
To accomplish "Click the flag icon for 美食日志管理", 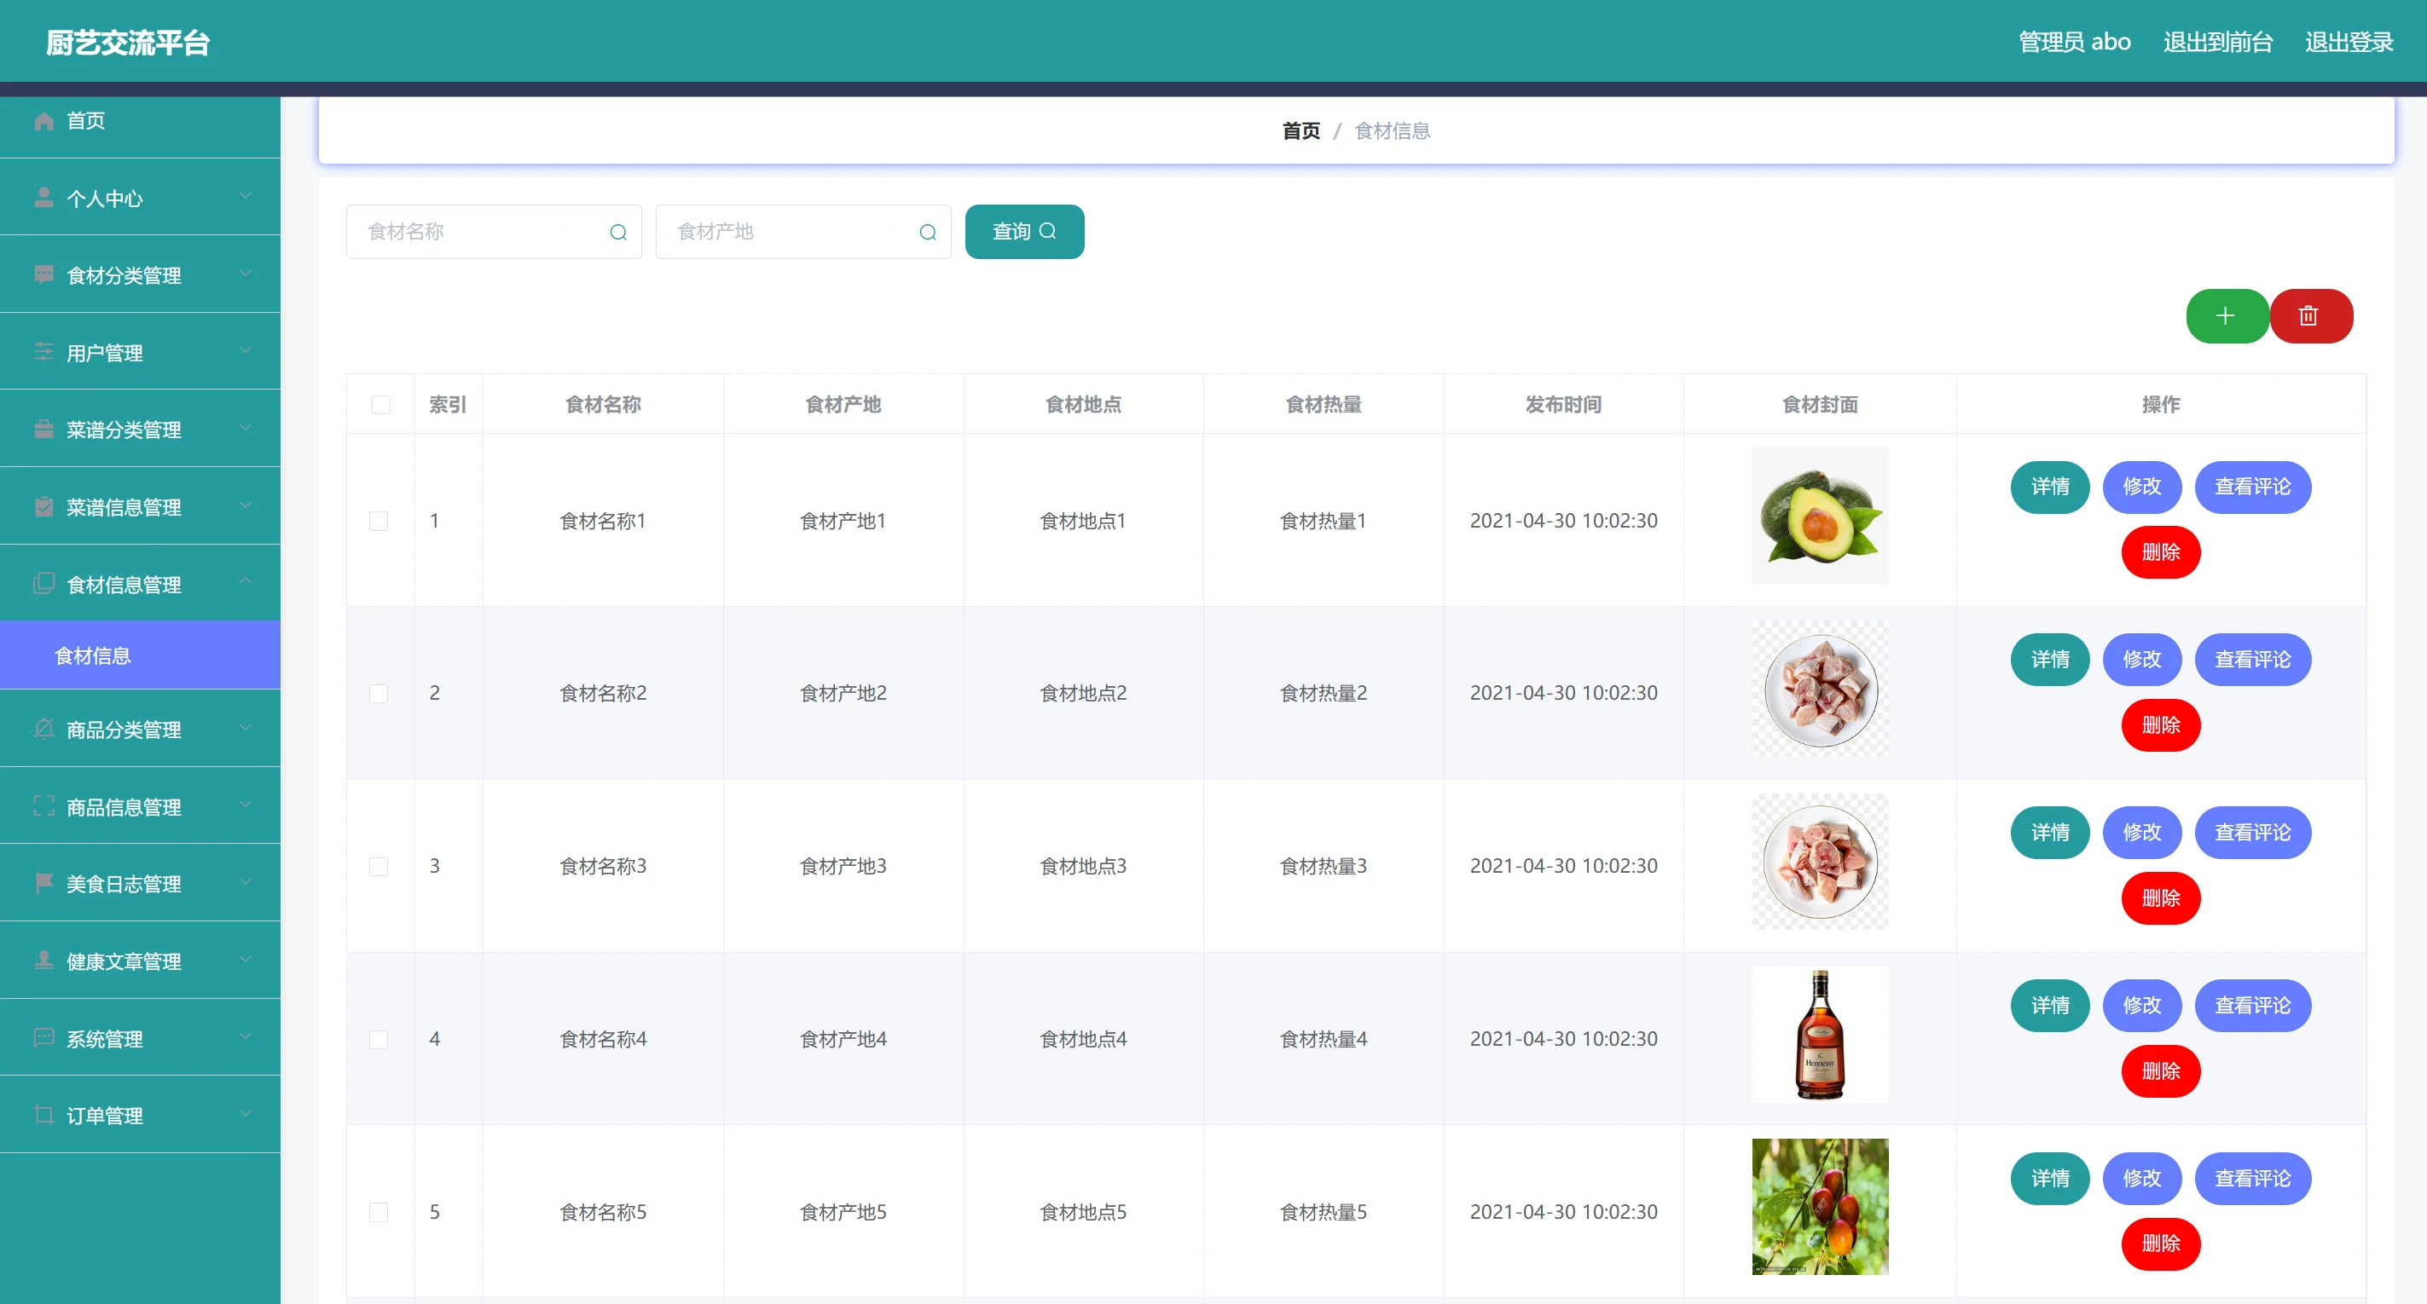I will coord(43,882).
